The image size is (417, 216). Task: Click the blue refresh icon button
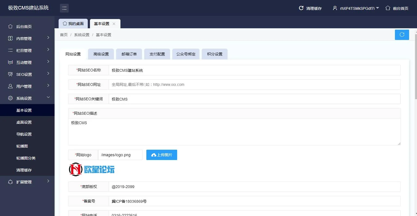click(x=402, y=35)
